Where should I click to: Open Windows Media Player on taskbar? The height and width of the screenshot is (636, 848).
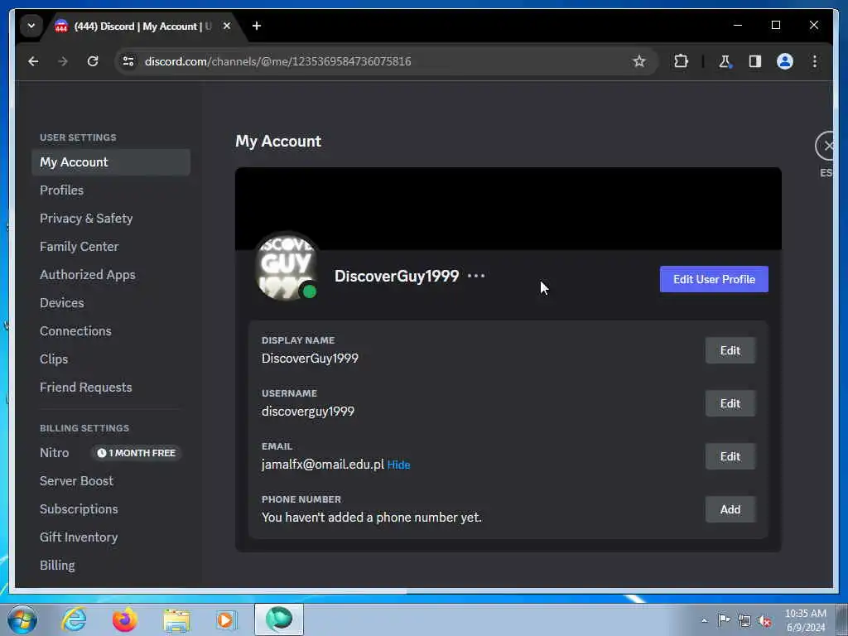225,619
